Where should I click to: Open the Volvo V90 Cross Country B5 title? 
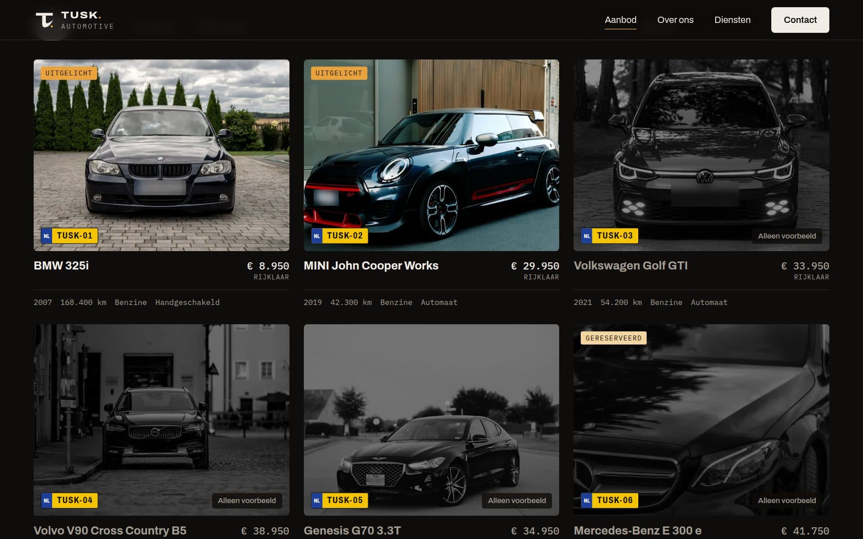[110, 530]
